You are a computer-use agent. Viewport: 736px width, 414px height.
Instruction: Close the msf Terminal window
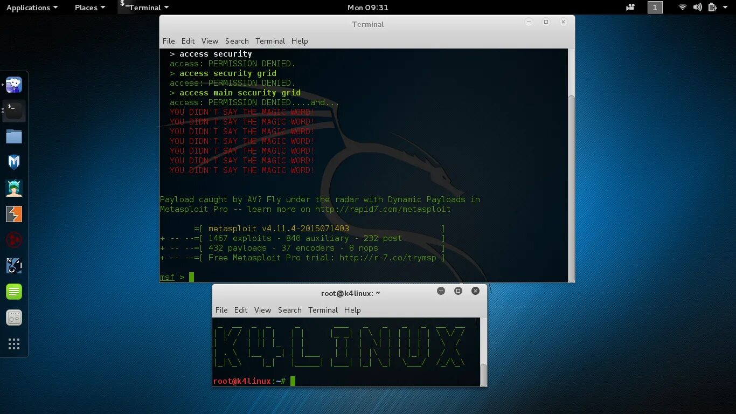click(563, 22)
